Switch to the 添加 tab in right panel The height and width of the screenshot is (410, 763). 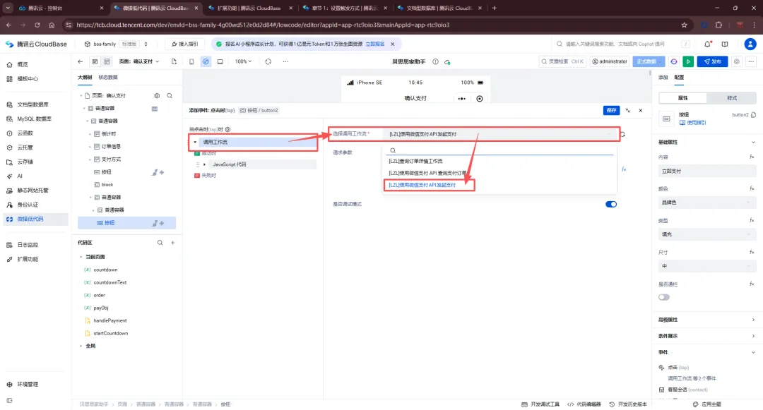point(663,77)
